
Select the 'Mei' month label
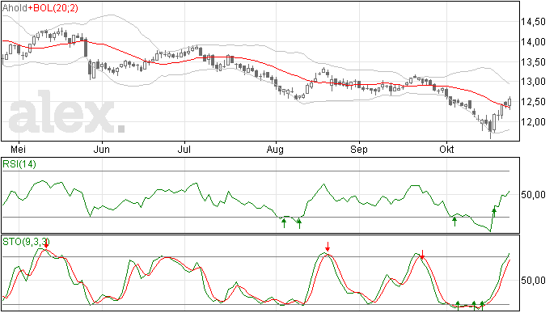(x=19, y=149)
